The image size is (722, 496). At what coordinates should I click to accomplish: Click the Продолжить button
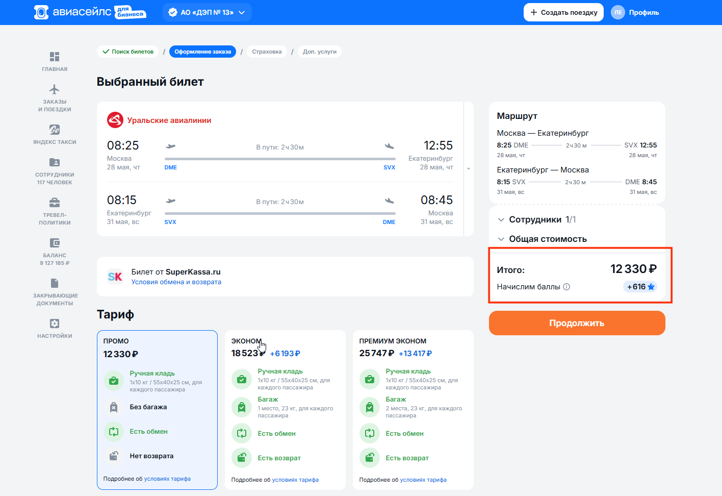pyautogui.click(x=577, y=323)
